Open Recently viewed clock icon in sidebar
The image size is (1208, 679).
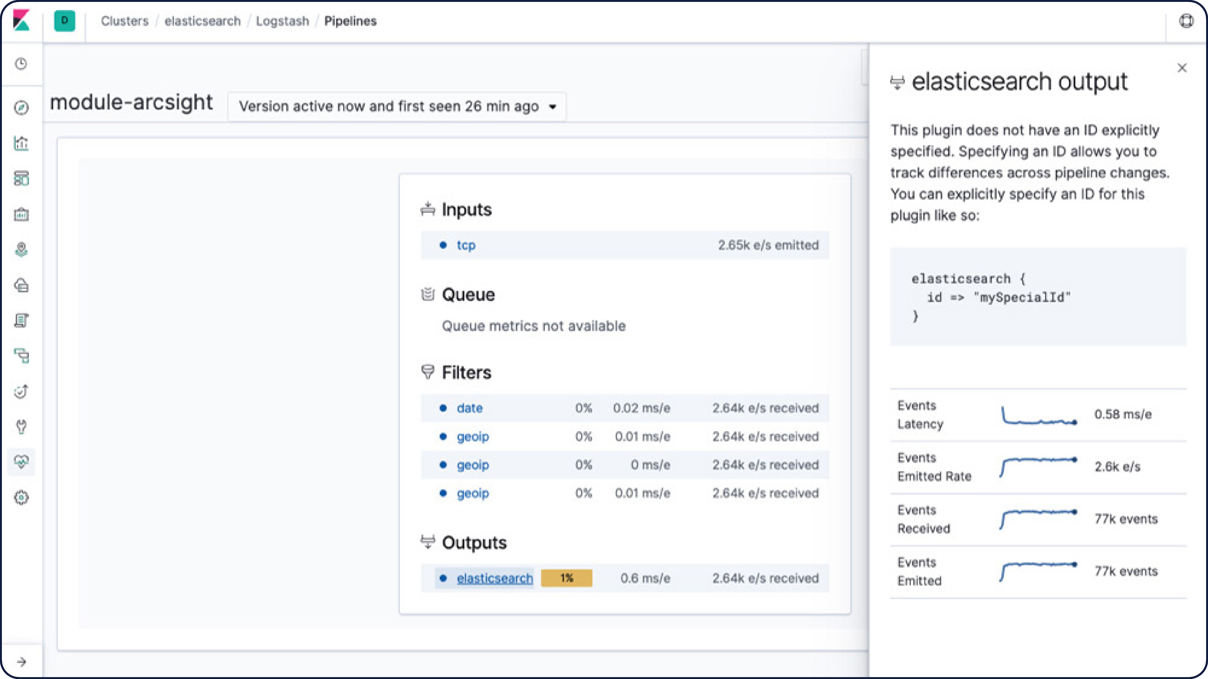[21, 64]
